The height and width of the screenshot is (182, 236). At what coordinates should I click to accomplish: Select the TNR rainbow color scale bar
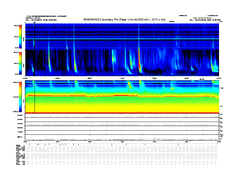[20, 97]
